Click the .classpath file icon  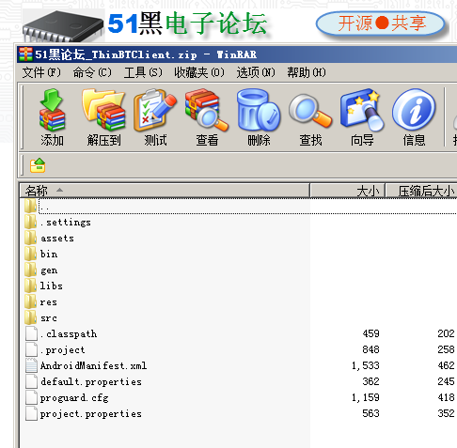coord(31,333)
